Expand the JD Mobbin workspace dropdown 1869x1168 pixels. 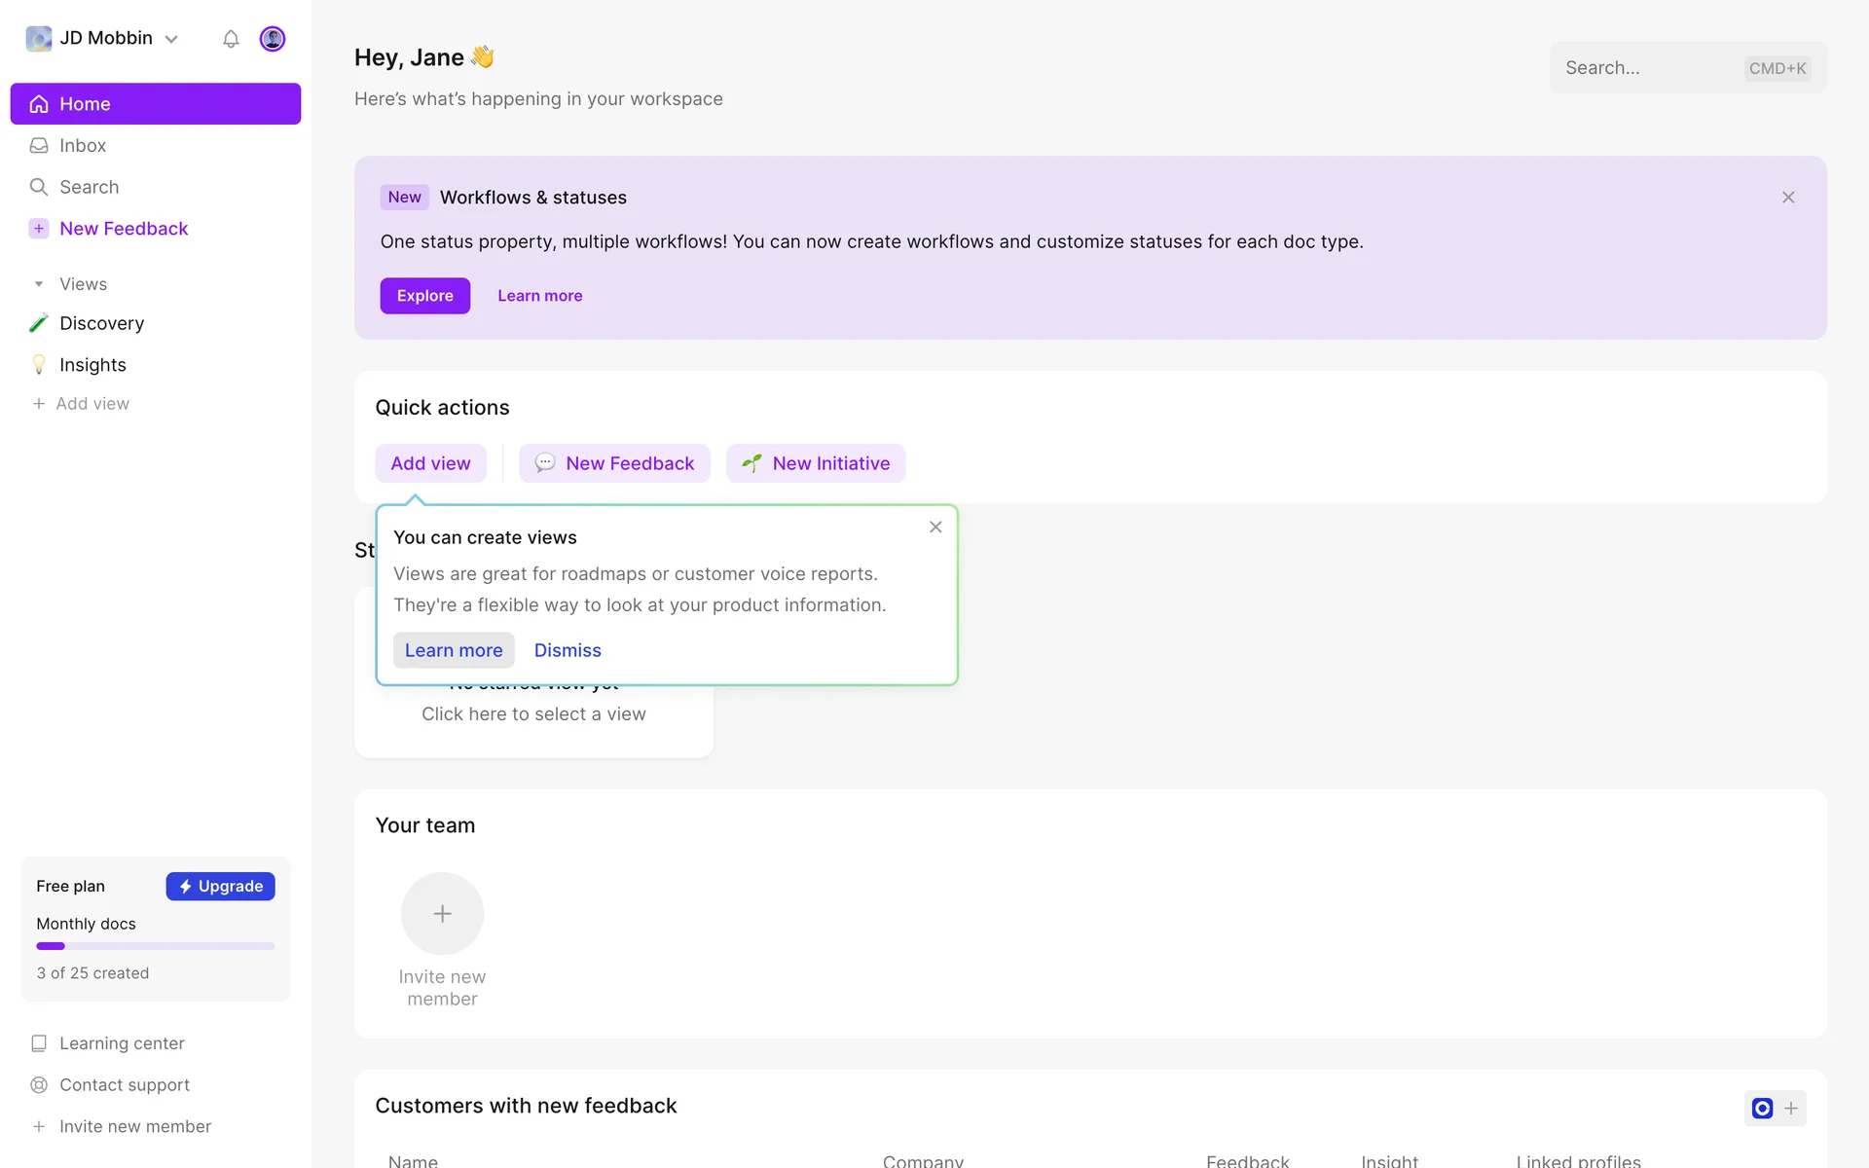coord(171,39)
